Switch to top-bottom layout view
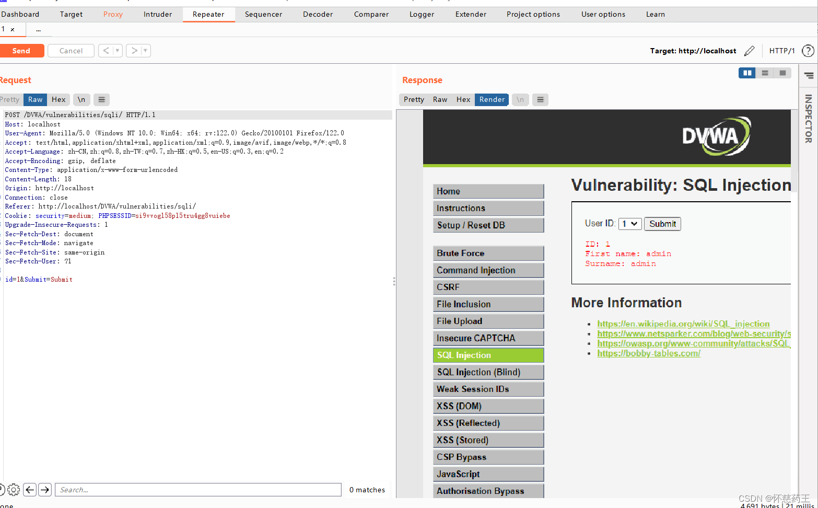Image resolution: width=818 pixels, height=508 pixels. [x=765, y=73]
